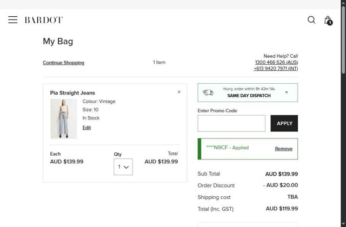Screen dimensions: 346x227
Task: Call the 1300 466 526 (AUS) number
Action: (x=276, y=62)
